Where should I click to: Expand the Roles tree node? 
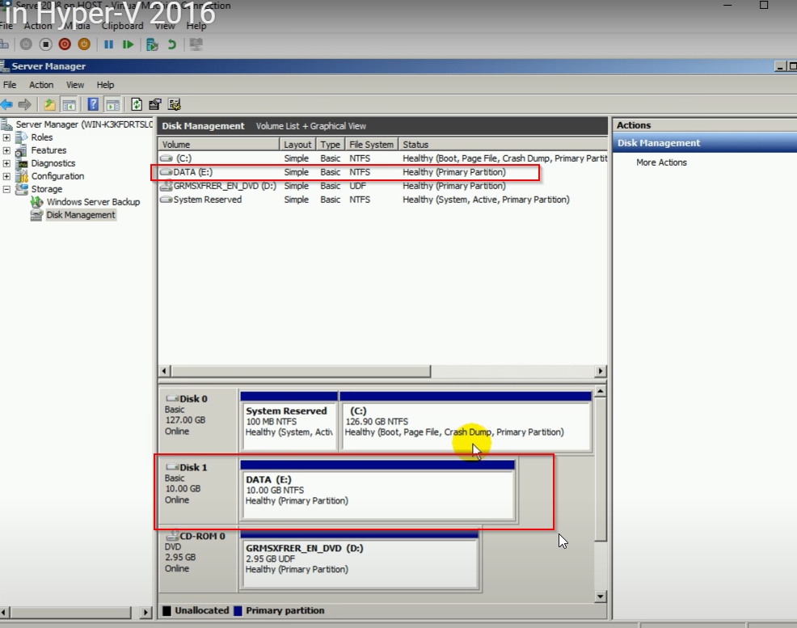click(x=6, y=137)
